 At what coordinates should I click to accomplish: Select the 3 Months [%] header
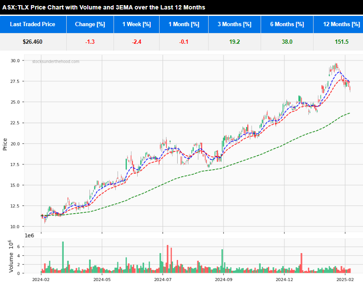coord(234,24)
